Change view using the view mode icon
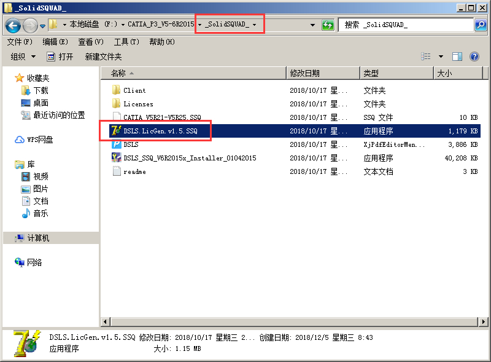 (x=425, y=57)
